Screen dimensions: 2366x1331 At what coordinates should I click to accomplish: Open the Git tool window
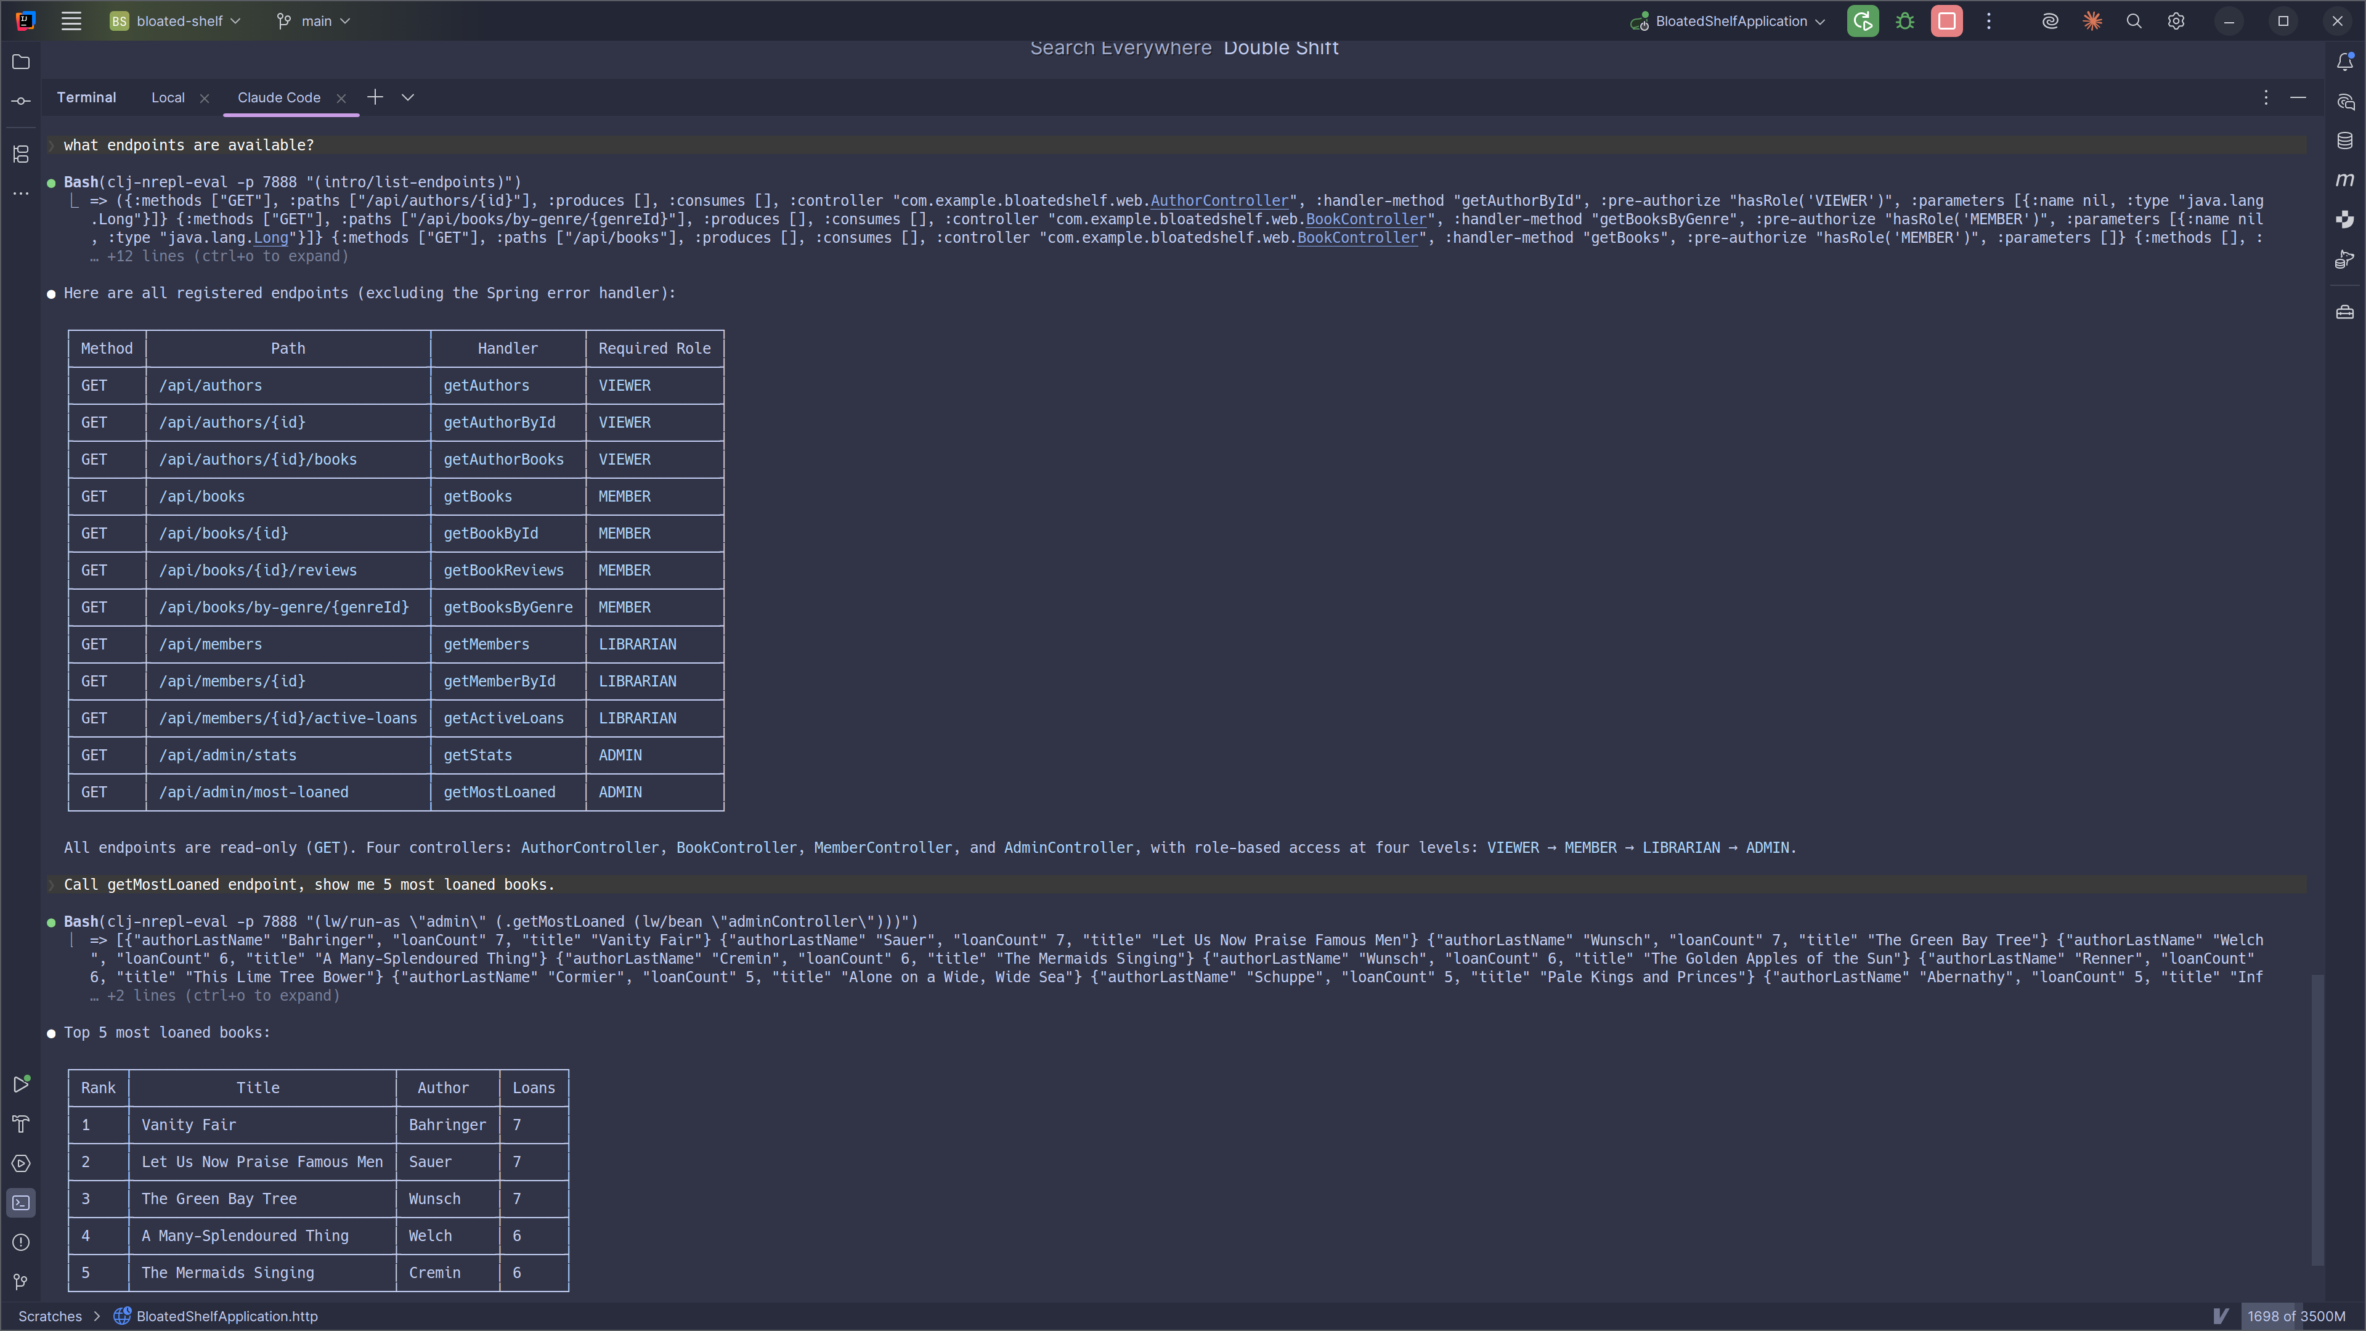tap(21, 1282)
